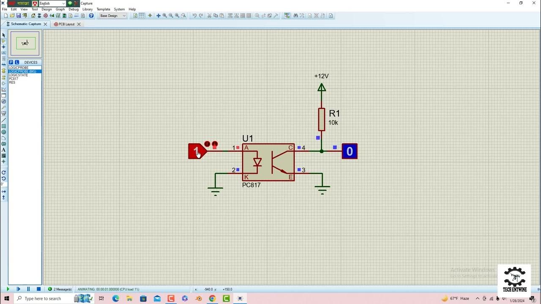Click the Open Project folder icon

pyautogui.click(x=12, y=16)
